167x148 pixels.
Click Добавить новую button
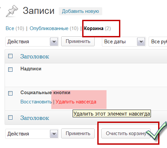click(x=81, y=11)
